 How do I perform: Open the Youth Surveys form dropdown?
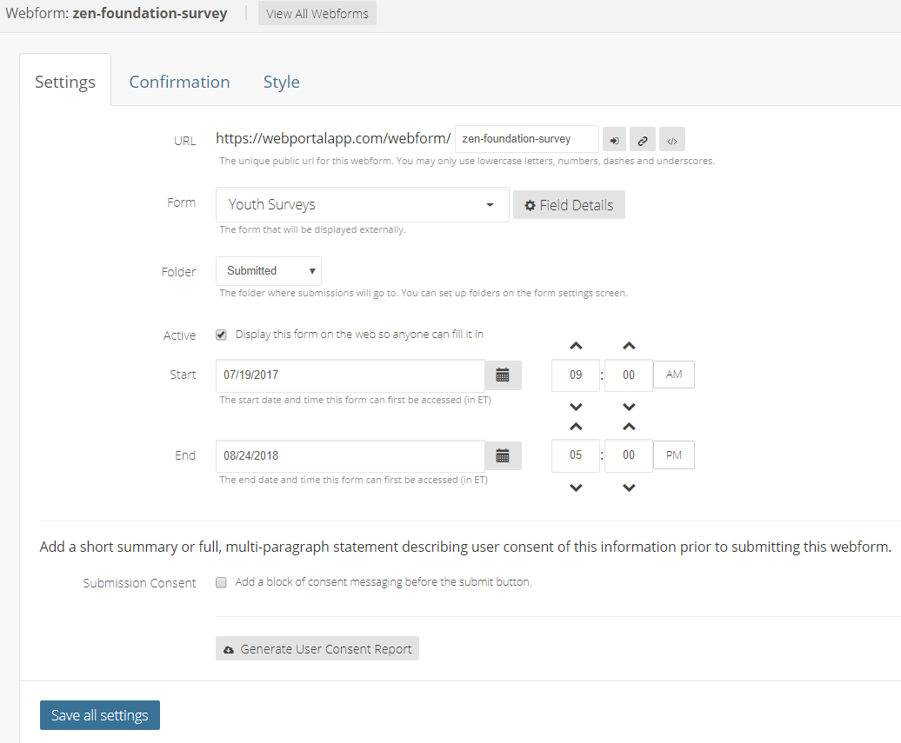pos(362,204)
